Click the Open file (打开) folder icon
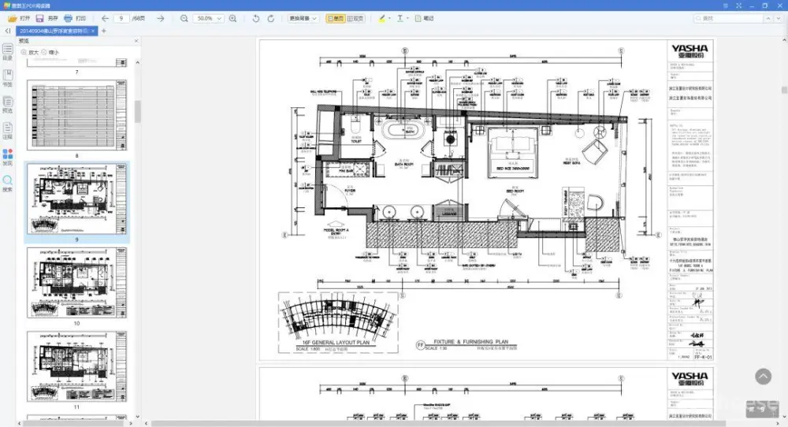788x427 pixels. point(13,18)
